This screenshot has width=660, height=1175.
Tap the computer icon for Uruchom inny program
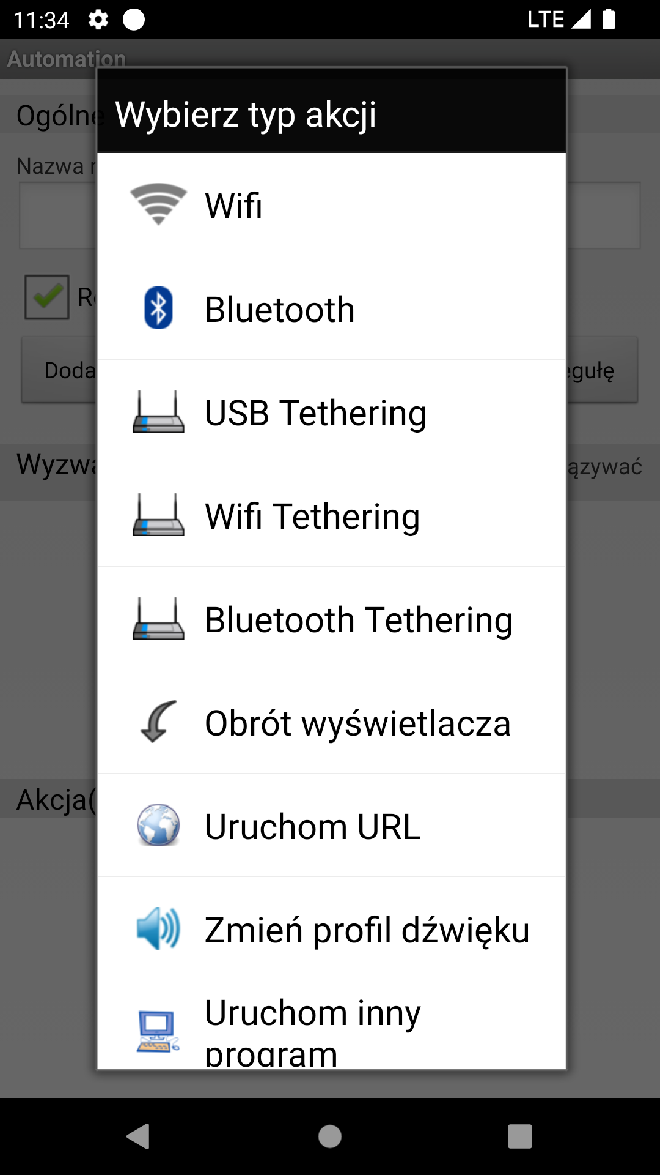tap(158, 1031)
